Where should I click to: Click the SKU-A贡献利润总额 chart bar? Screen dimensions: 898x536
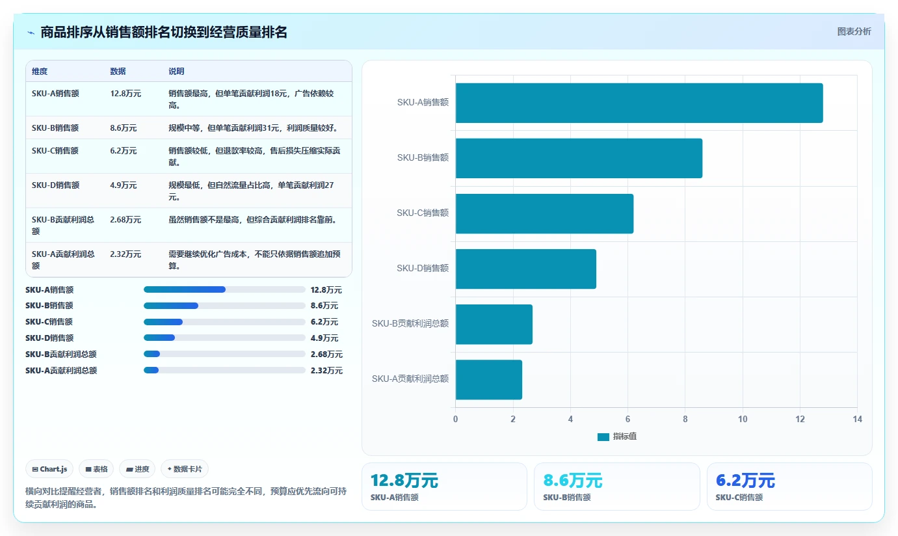pyautogui.click(x=489, y=379)
